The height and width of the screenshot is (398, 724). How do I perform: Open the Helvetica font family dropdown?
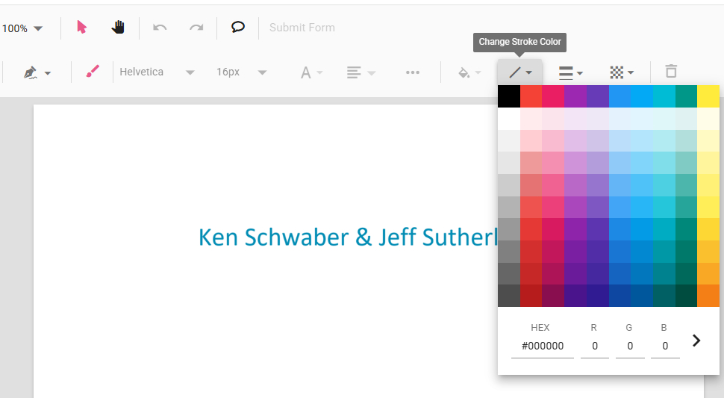(157, 72)
